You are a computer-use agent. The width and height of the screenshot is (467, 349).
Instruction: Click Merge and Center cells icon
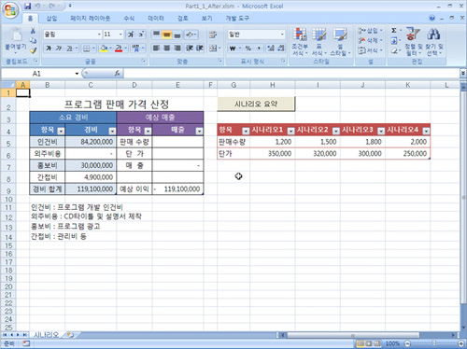pyautogui.click(x=213, y=49)
